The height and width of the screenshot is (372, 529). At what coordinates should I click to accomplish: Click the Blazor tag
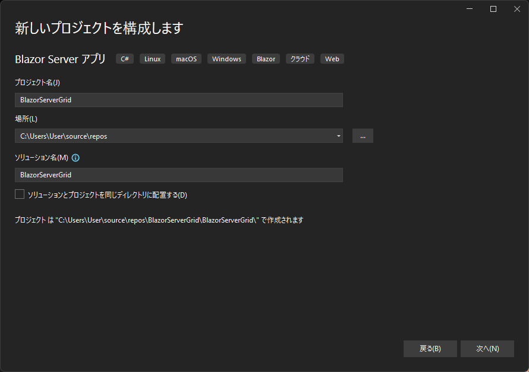click(x=266, y=59)
